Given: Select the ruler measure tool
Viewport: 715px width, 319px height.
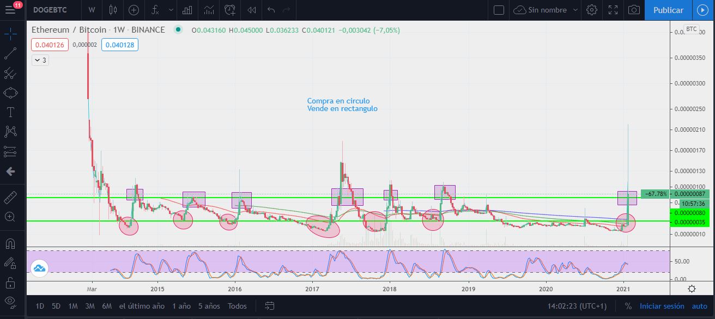Looking at the screenshot, I should (x=10, y=197).
